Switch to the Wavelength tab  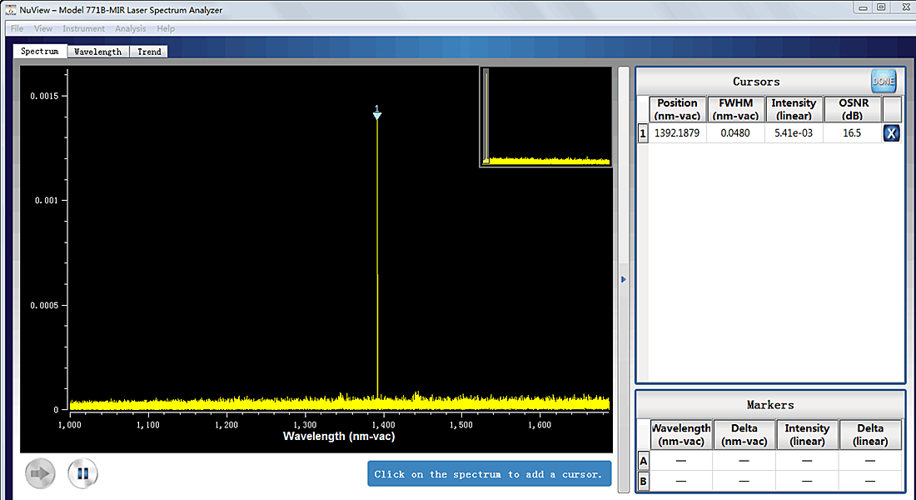pyautogui.click(x=97, y=52)
